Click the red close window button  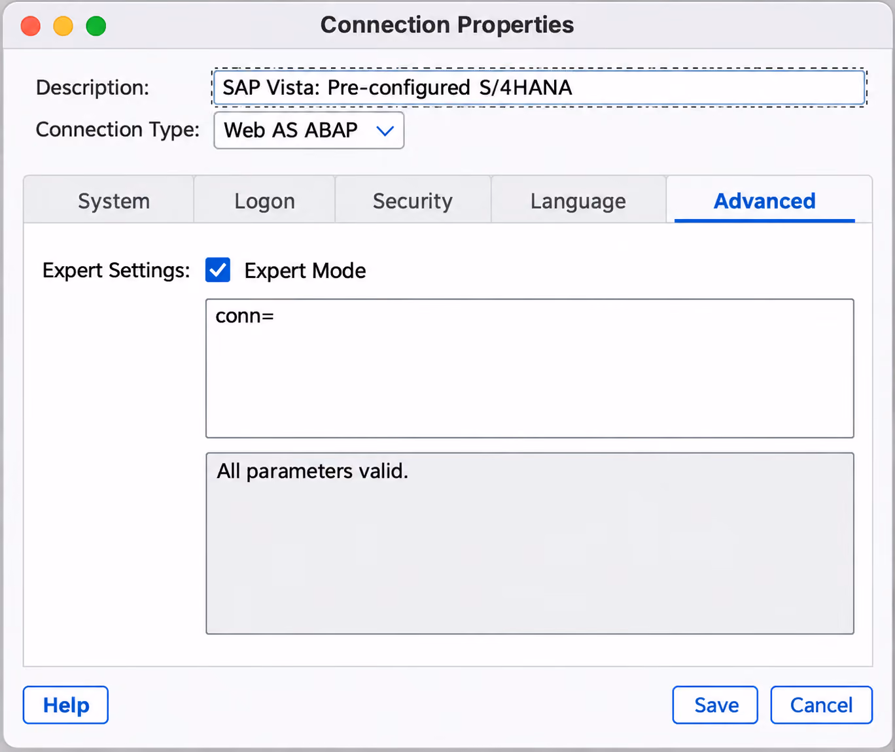coord(31,26)
